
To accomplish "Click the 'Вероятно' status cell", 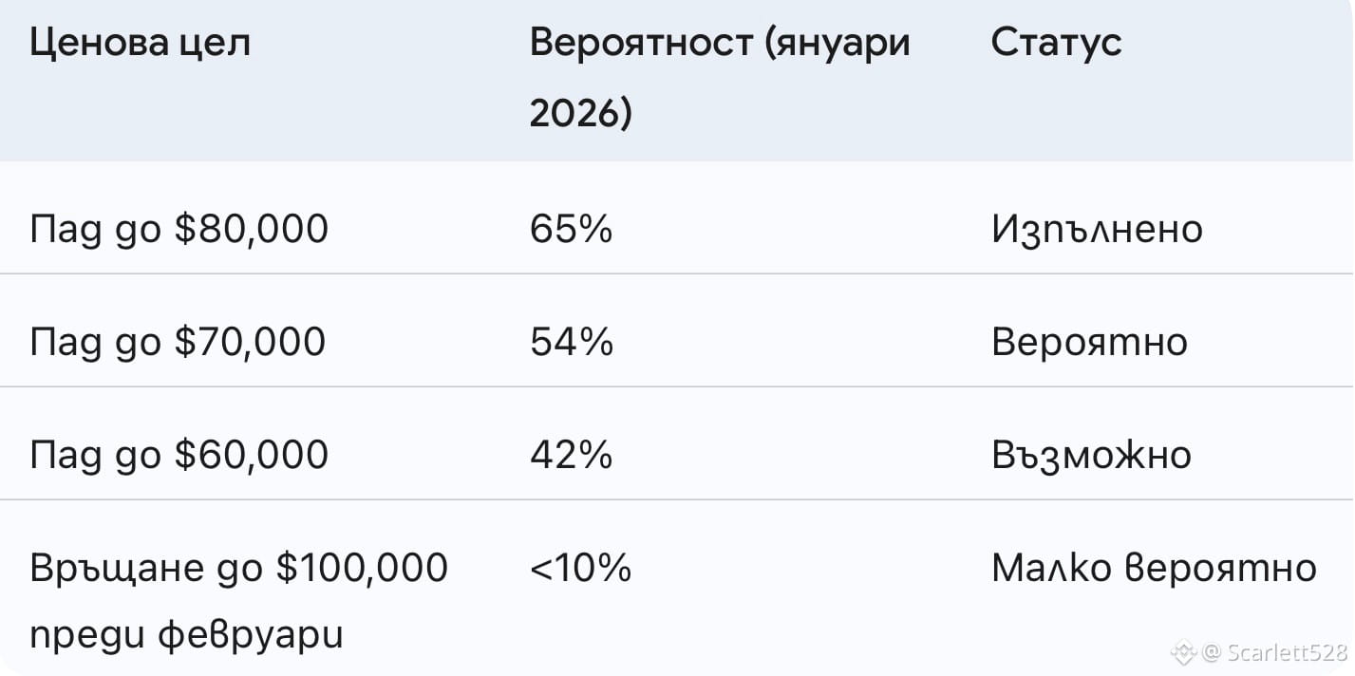I will (x=1089, y=342).
